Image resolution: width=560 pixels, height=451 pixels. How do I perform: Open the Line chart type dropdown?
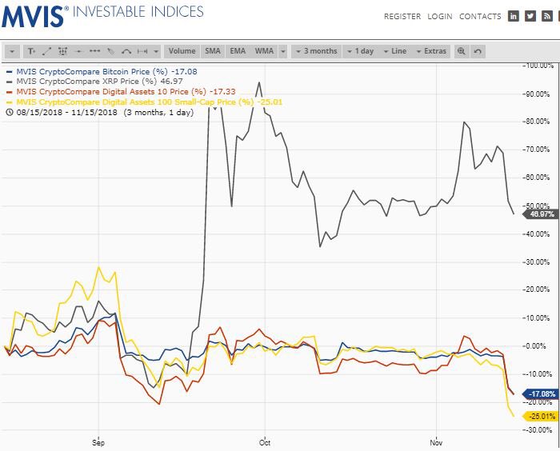coord(394,51)
